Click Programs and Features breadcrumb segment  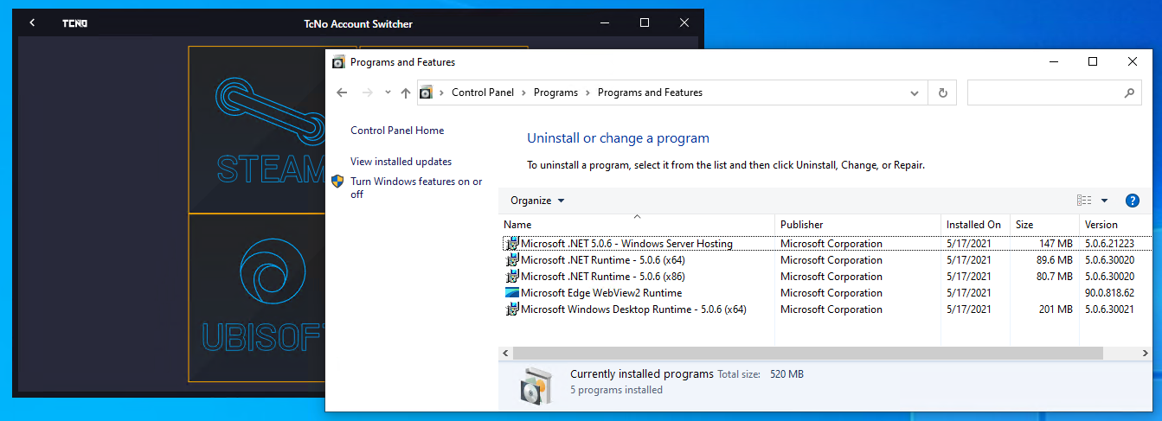650,92
